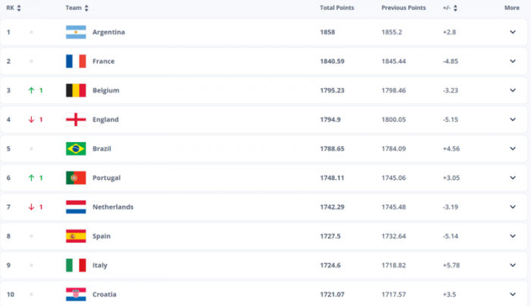Image resolution: width=531 pixels, height=306 pixels.
Task: Click the Total Points column header
Action: coord(338,8)
